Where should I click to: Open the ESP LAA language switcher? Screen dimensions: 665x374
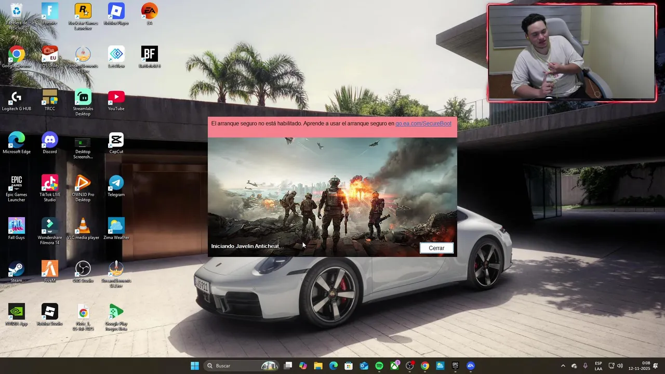coord(598,366)
